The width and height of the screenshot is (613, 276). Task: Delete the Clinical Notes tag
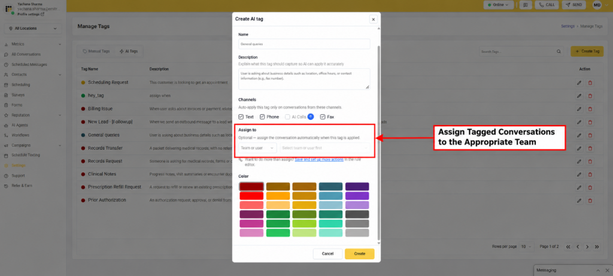coord(590,174)
